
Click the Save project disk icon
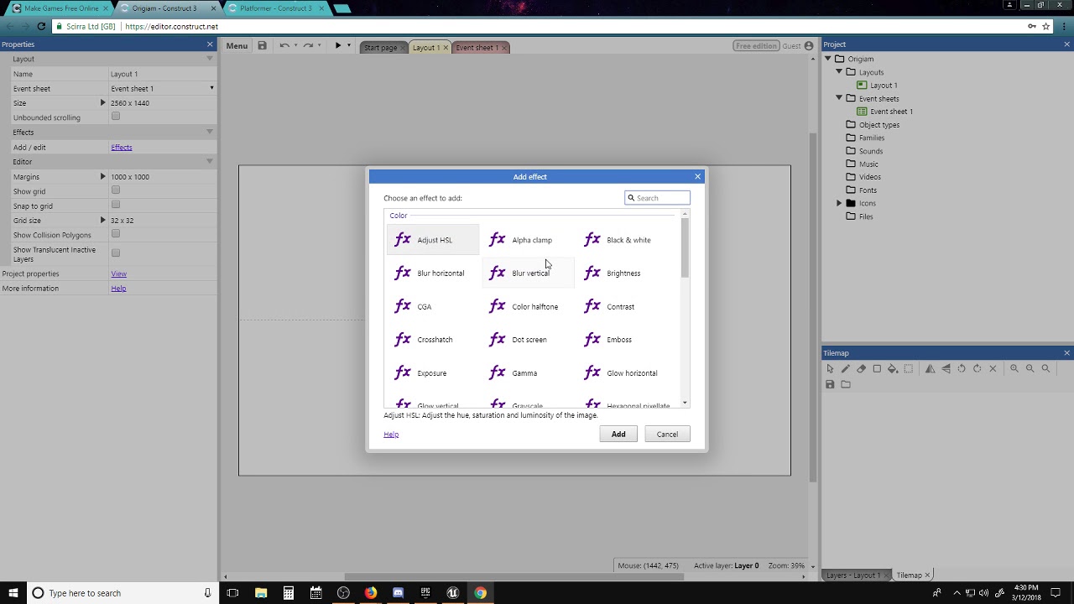click(262, 46)
